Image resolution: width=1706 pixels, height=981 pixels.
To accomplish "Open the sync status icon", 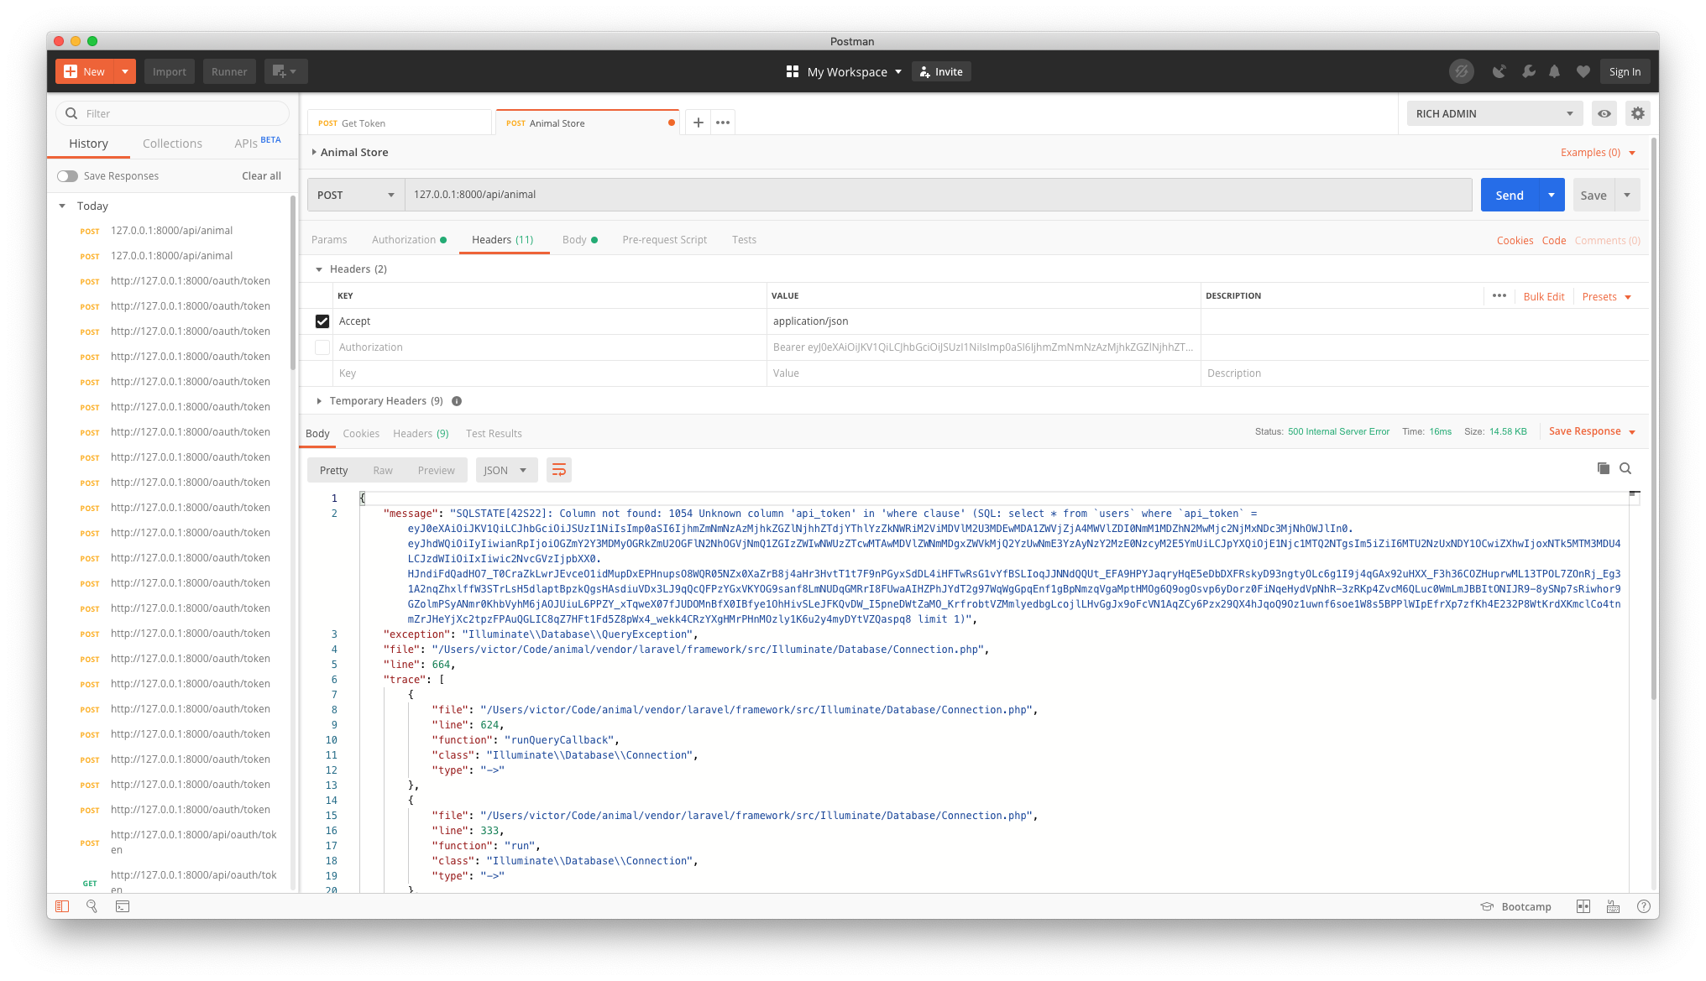I will [x=1462, y=72].
